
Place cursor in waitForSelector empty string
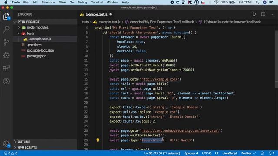click(x=162, y=136)
